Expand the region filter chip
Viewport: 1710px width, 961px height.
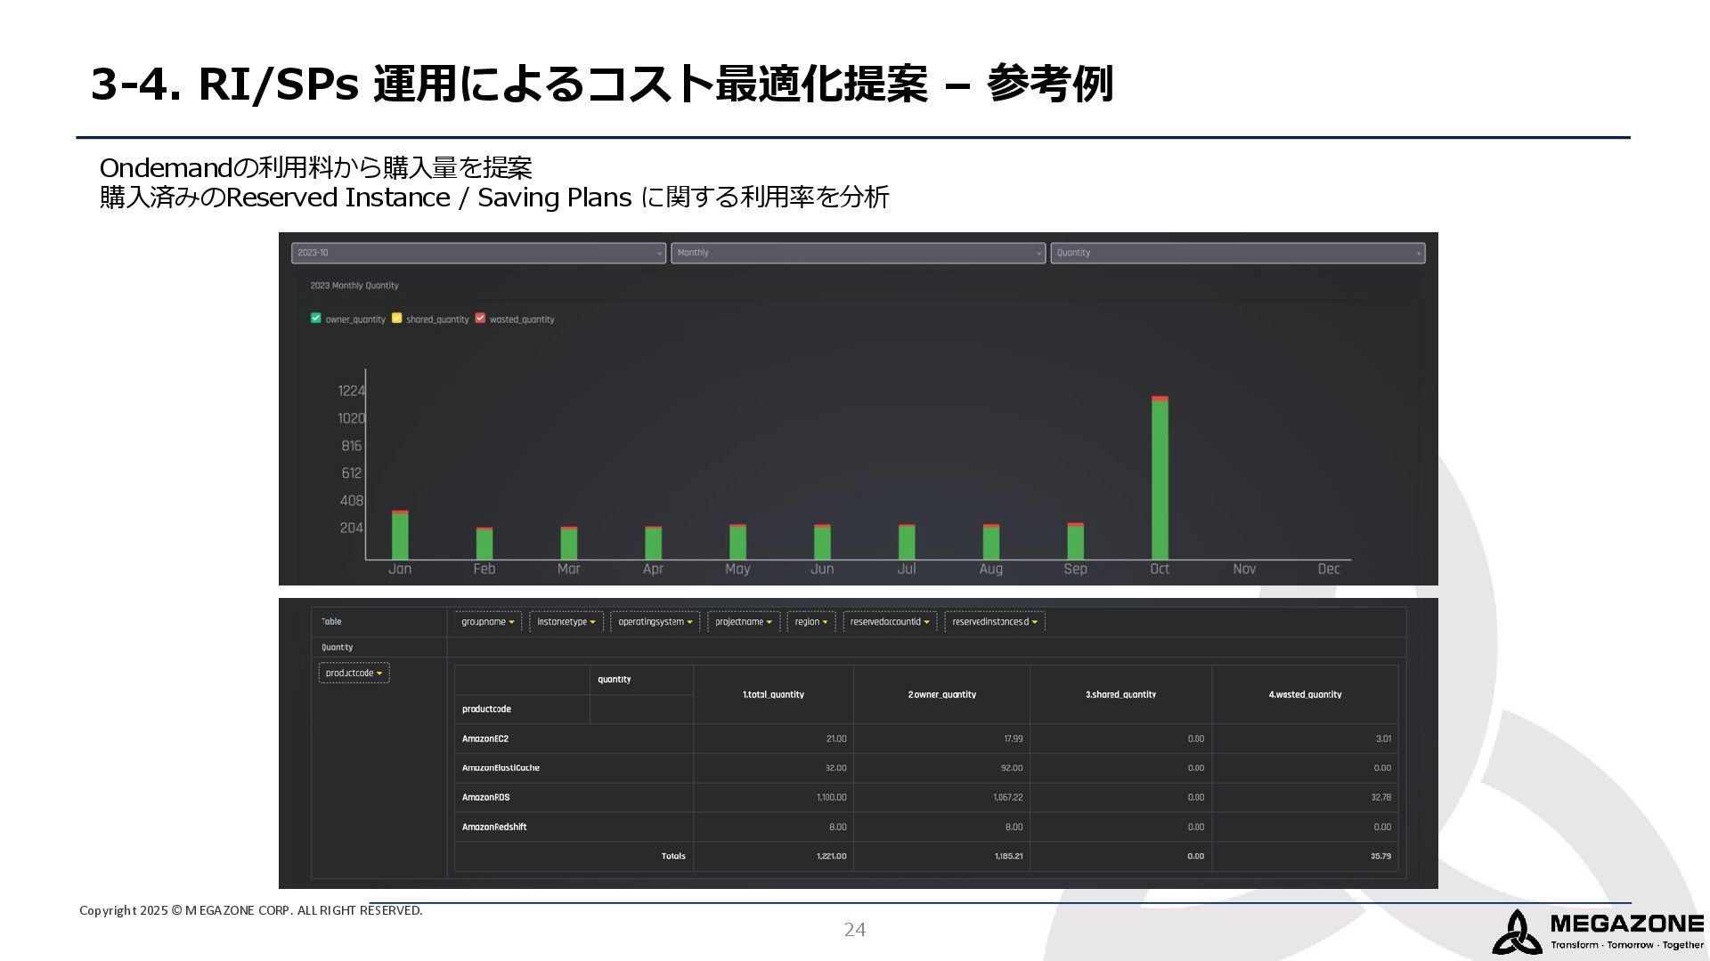[810, 622]
